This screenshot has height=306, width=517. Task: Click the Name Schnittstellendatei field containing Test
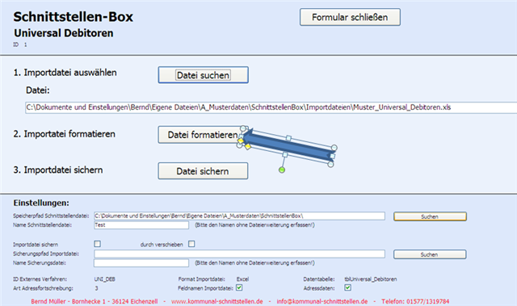click(141, 225)
